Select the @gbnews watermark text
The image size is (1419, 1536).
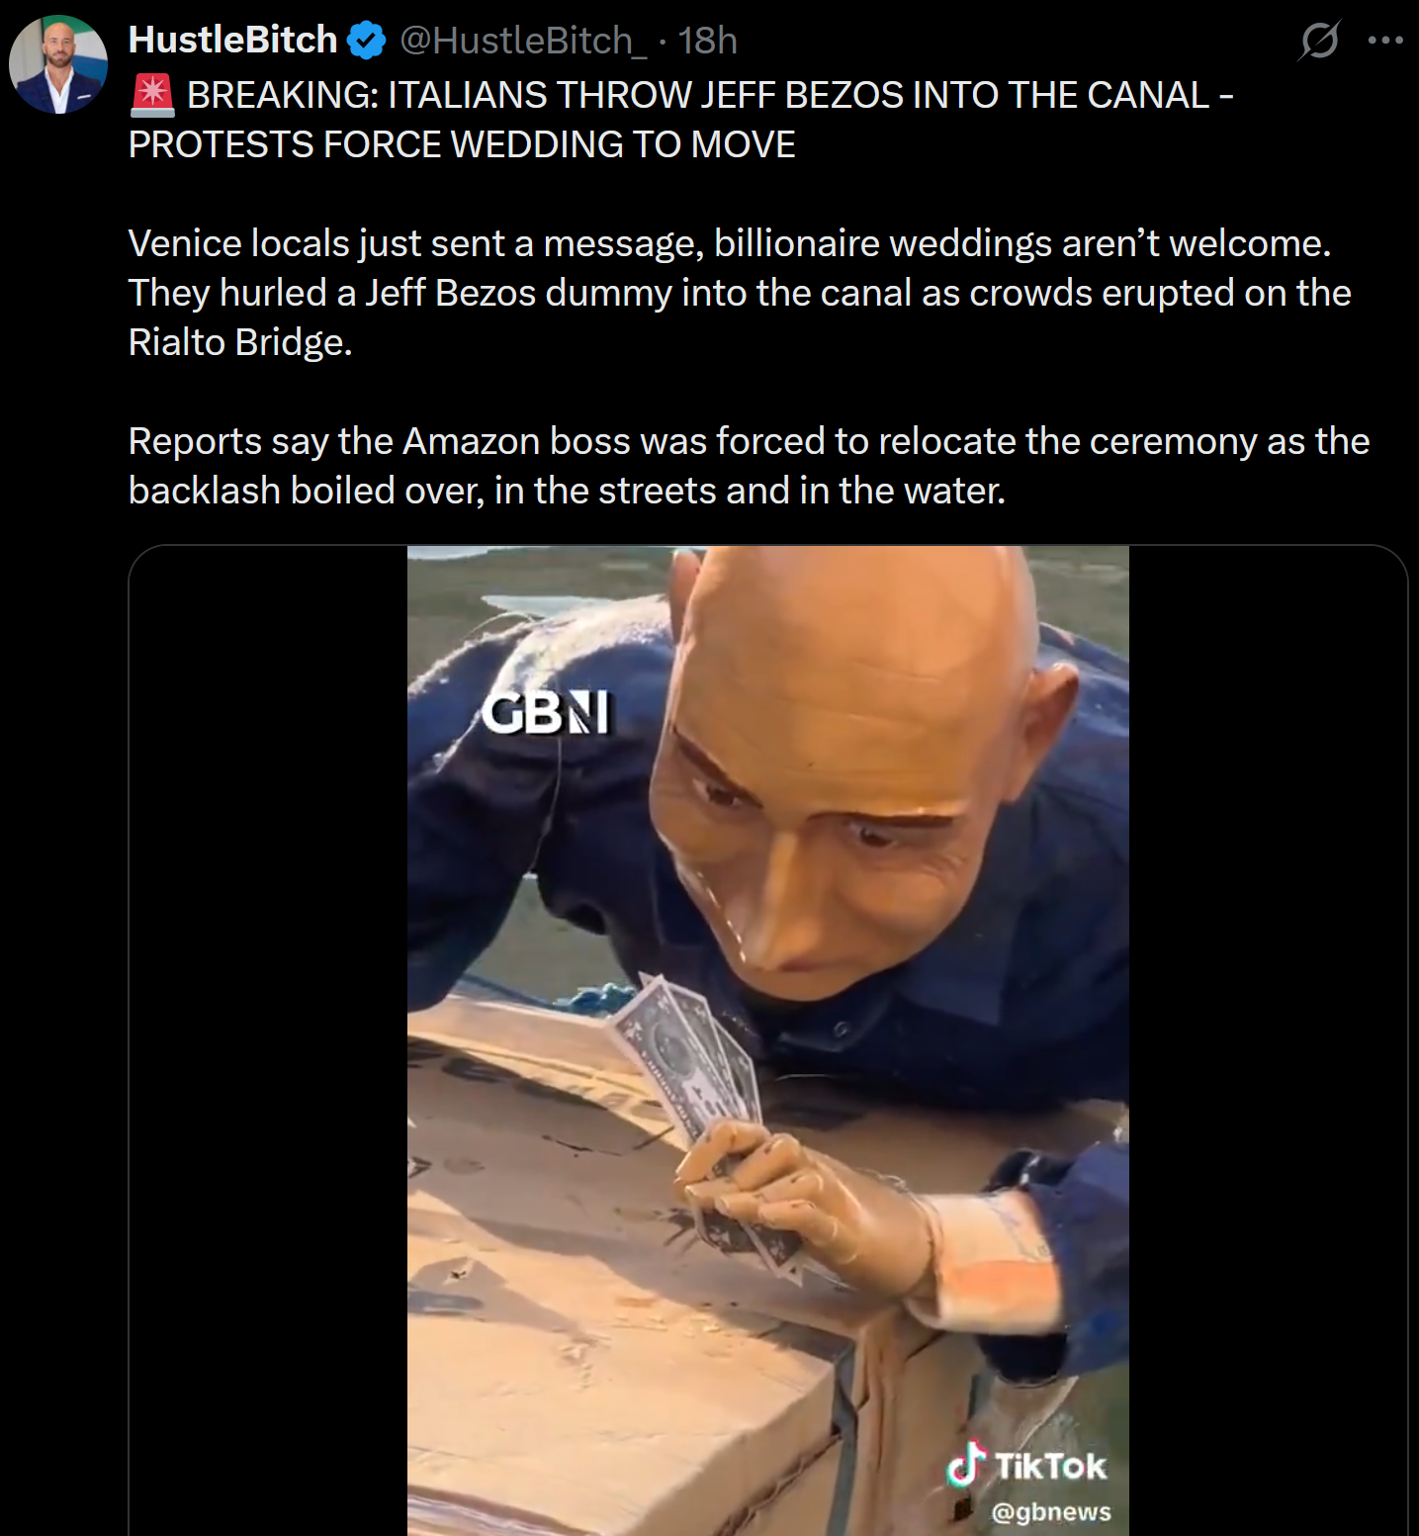[1051, 1512]
